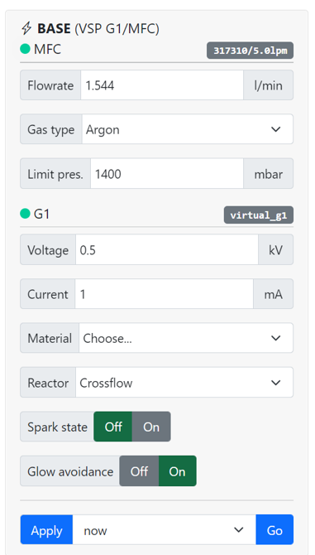
Task: Click the Current mA input field
Action: coord(165,294)
